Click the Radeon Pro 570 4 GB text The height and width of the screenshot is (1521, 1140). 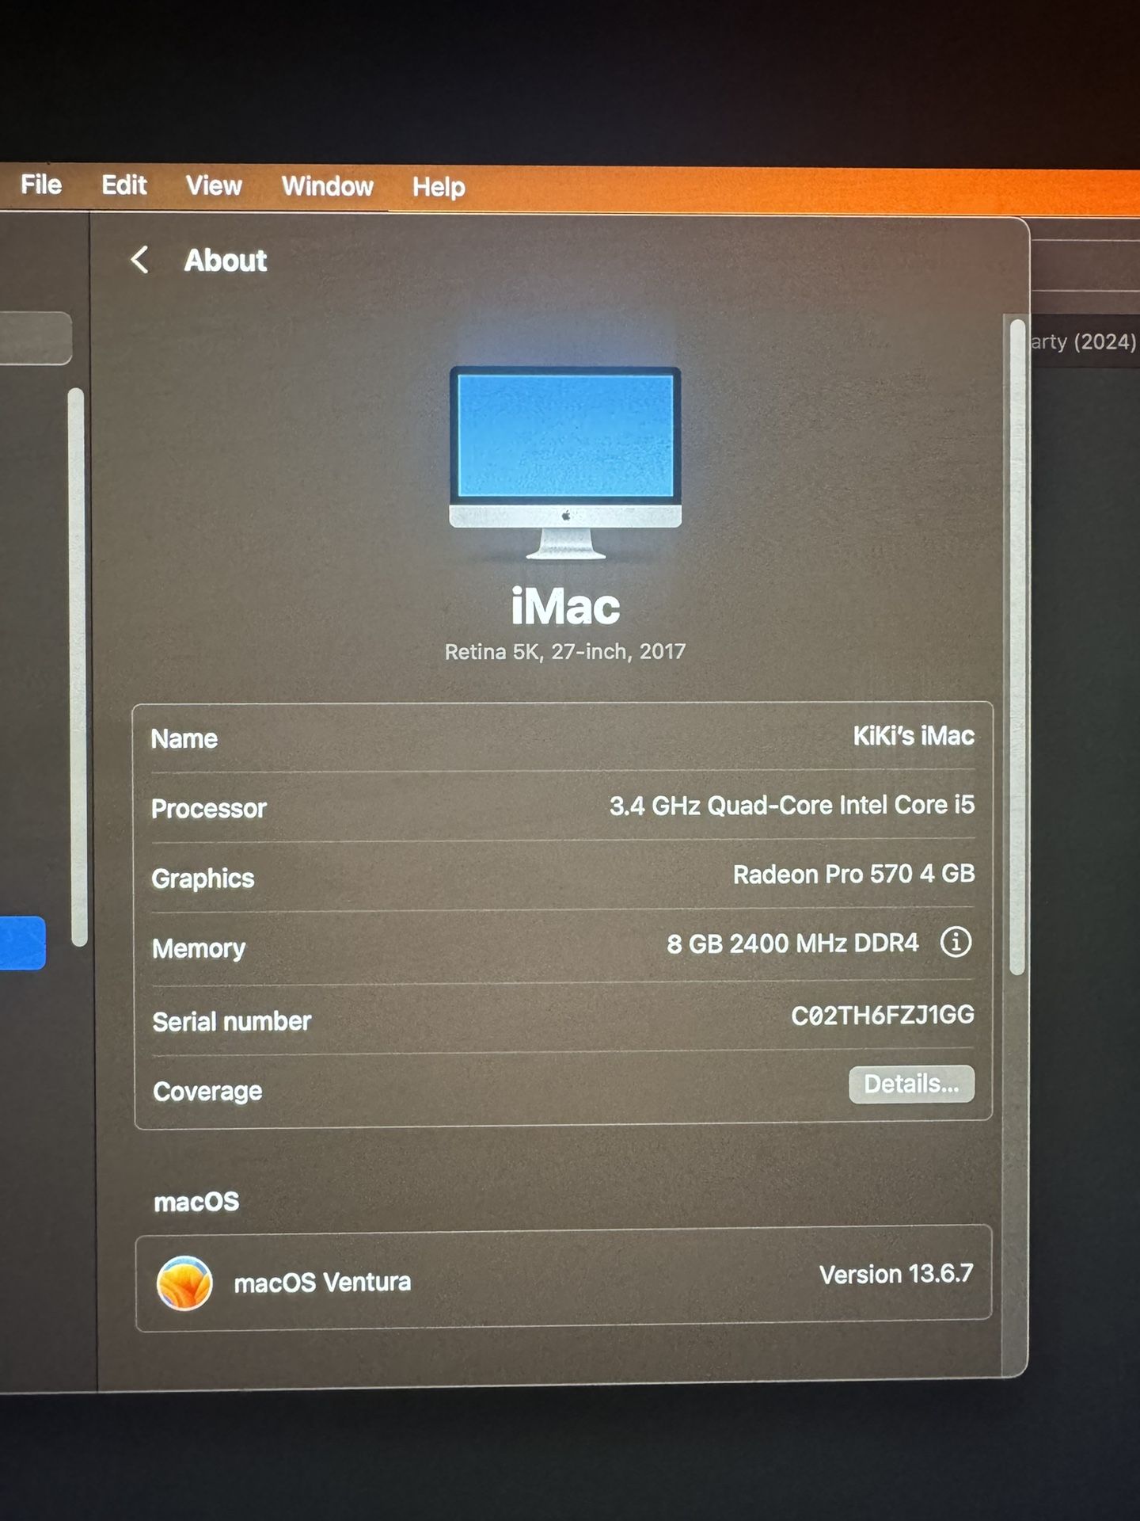853,874
